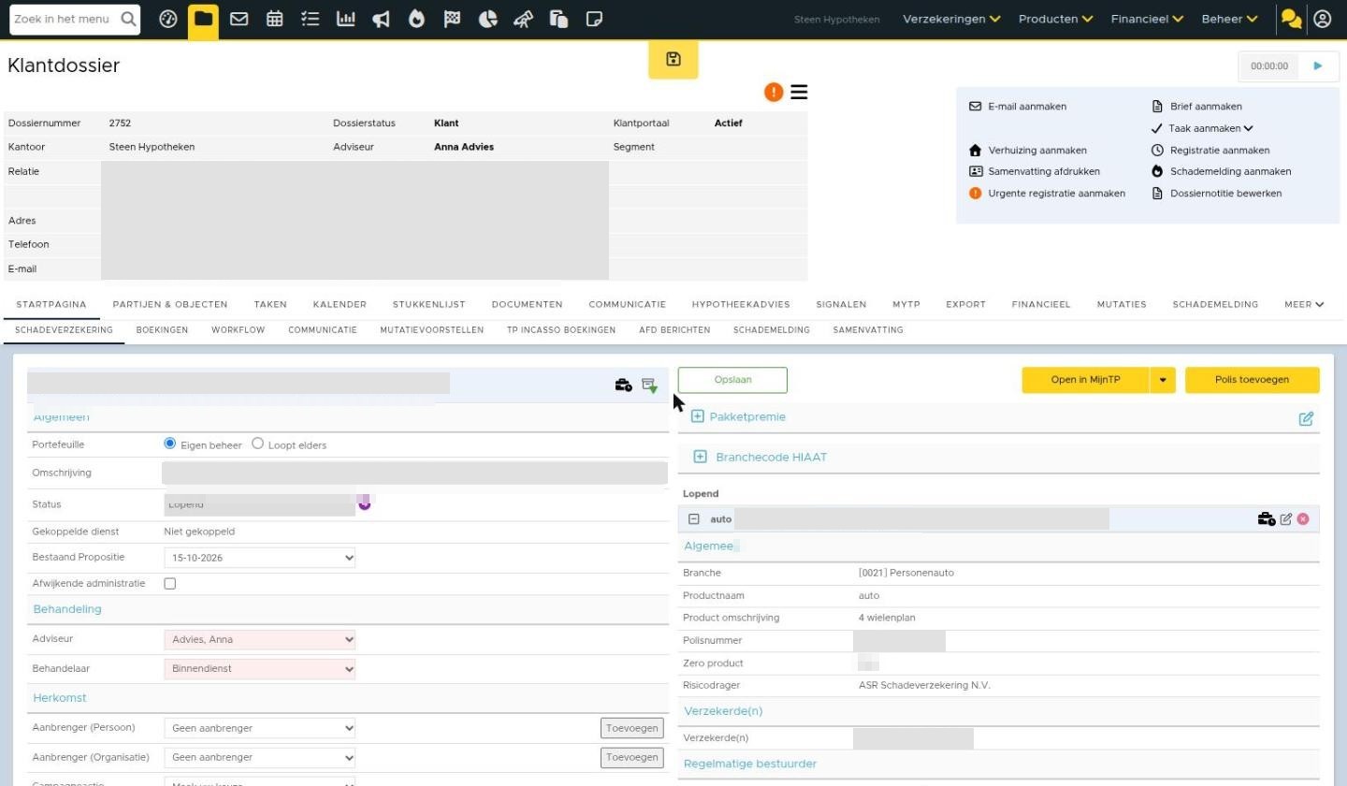Screen dimensions: 1347x786
Task: Tick the Afwijkende administratie checkbox
Action: point(169,584)
